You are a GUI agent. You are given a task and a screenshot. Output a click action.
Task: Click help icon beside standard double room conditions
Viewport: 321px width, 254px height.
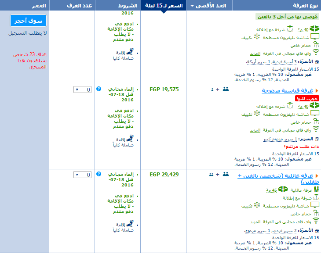98,89
